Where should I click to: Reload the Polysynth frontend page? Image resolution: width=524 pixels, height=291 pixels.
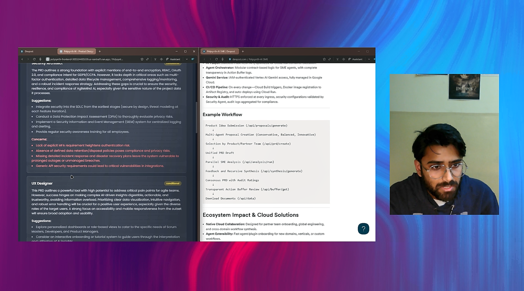click(34, 59)
